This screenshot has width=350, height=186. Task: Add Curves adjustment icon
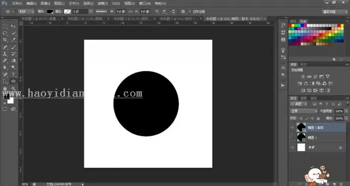pos(315,76)
